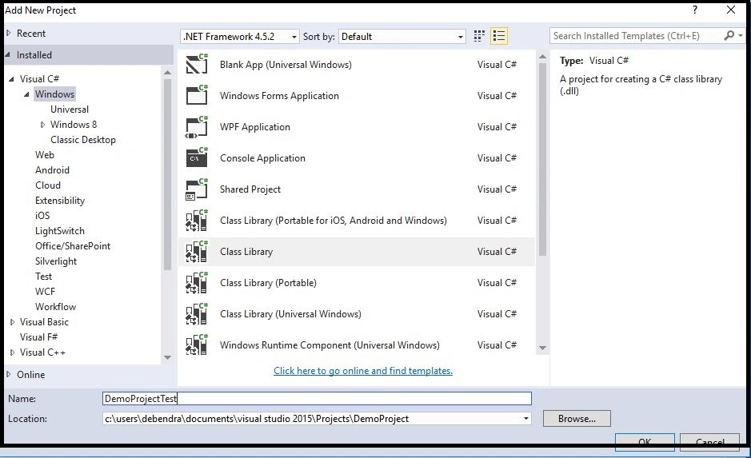751x458 pixels.
Task: Click the Shared Project label
Action: coord(250,189)
